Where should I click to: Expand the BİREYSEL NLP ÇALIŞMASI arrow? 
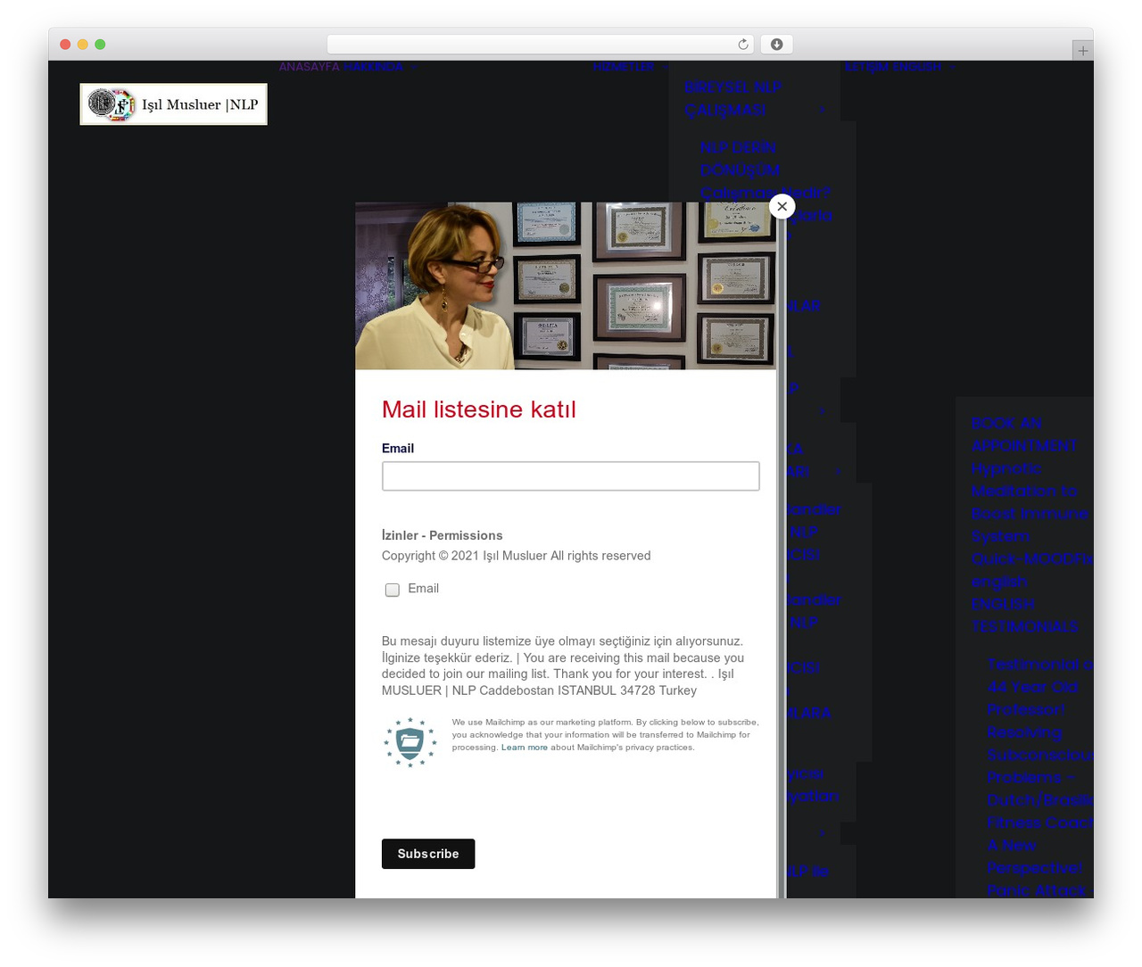click(x=823, y=110)
